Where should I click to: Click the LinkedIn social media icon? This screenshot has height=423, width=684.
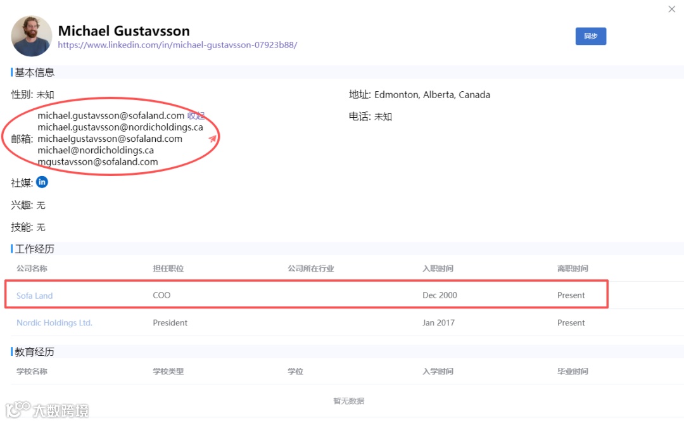[42, 182]
